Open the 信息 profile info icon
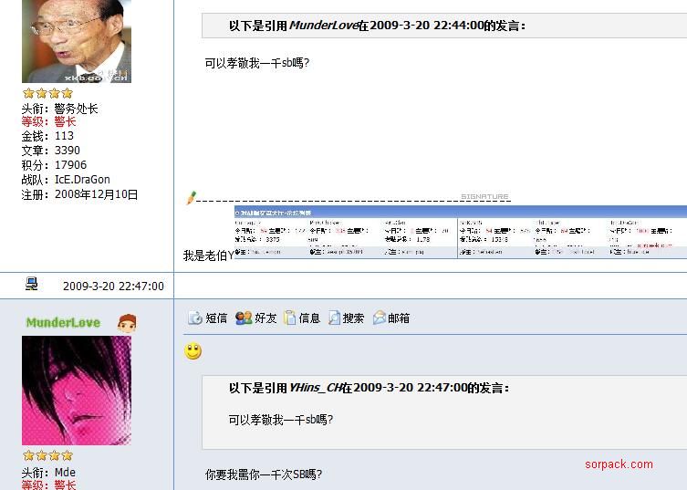The height and width of the screenshot is (490, 687). pyautogui.click(x=290, y=318)
